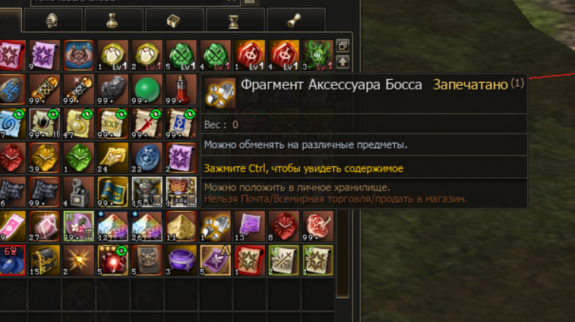The width and height of the screenshot is (575, 322).
Task: Select the red potion bottle
Action: pyautogui.click(x=181, y=89)
